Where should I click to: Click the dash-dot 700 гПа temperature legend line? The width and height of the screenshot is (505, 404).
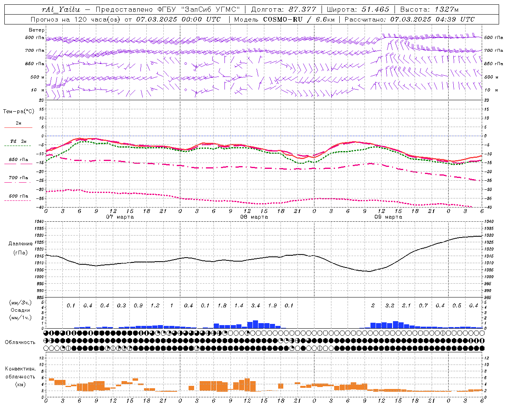[17, 182]
